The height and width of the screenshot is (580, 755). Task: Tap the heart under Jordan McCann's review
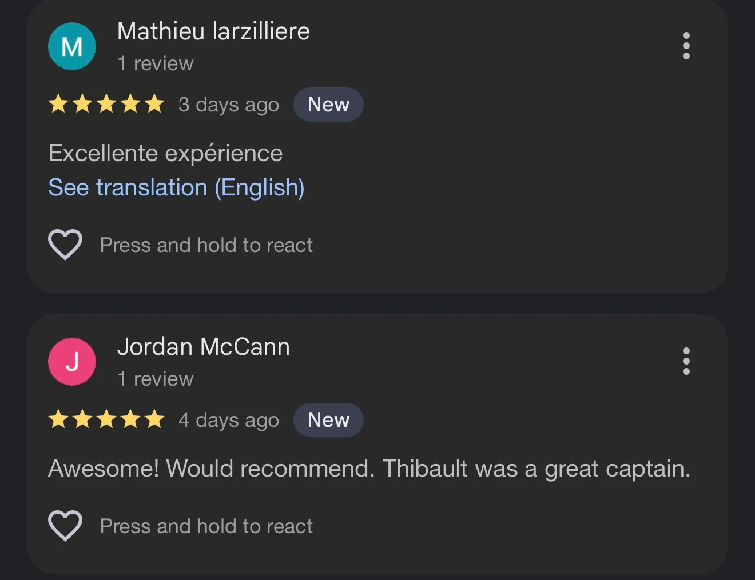pos(65,525)
